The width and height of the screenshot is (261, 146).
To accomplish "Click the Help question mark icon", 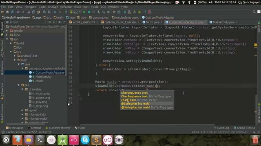I will 145,12.
